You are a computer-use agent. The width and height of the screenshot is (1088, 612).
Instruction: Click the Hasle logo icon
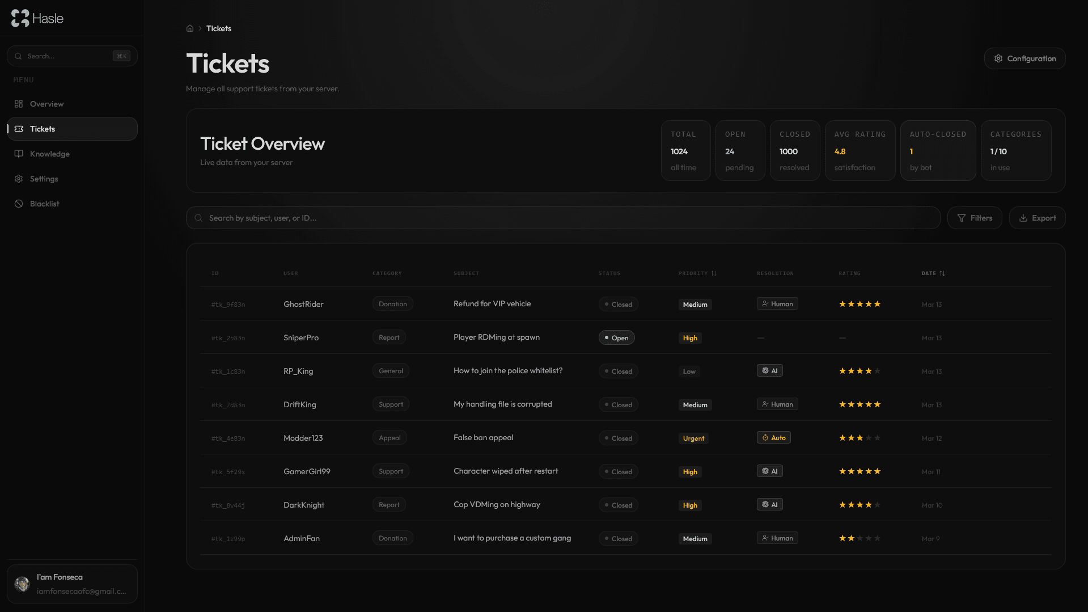point(20,18)
